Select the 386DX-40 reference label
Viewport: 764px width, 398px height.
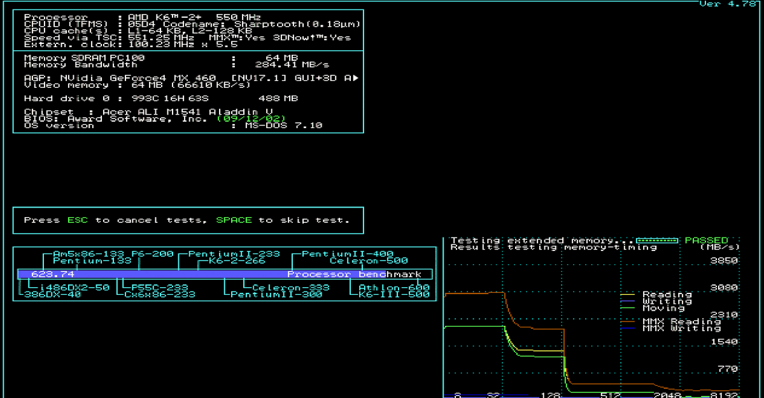[x=52, y=294]
